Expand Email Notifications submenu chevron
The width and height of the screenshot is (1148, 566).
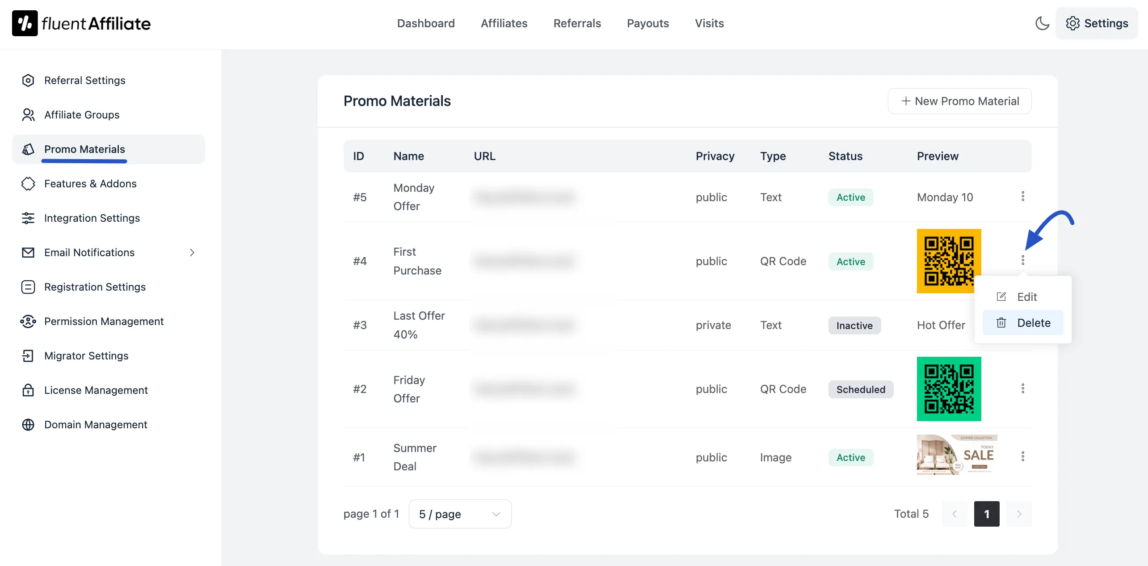click(192, 253)
